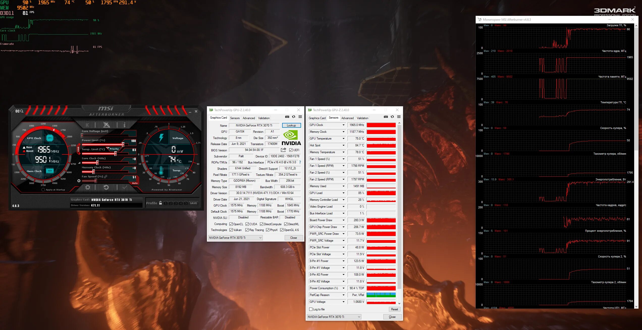642x330 pixels.
Task: Adjust the Power Limit slider handle
Action: pos(123,145)
